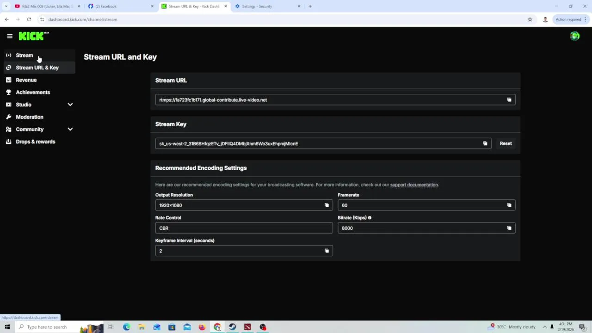Open the support documentation link
Image resolution: width=592 pixels, height=333 pixels.
414,185
